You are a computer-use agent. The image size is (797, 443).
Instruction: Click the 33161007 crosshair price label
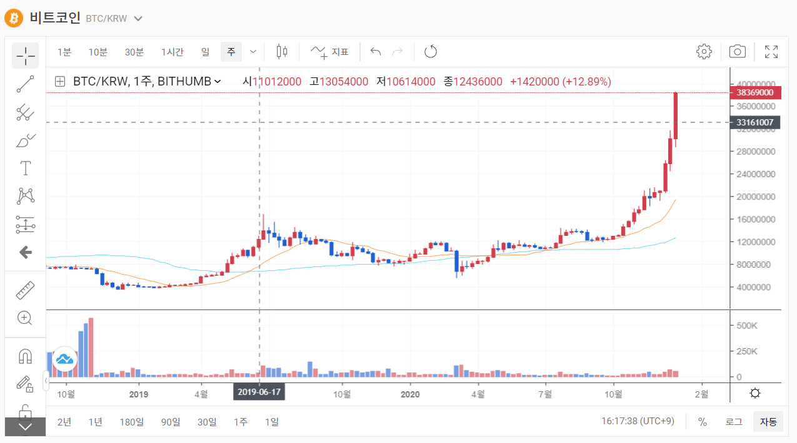(755, 122)
